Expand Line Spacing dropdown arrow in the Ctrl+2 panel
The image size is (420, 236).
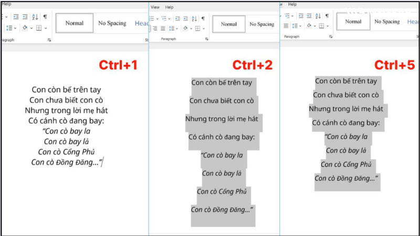coord(177,29)
